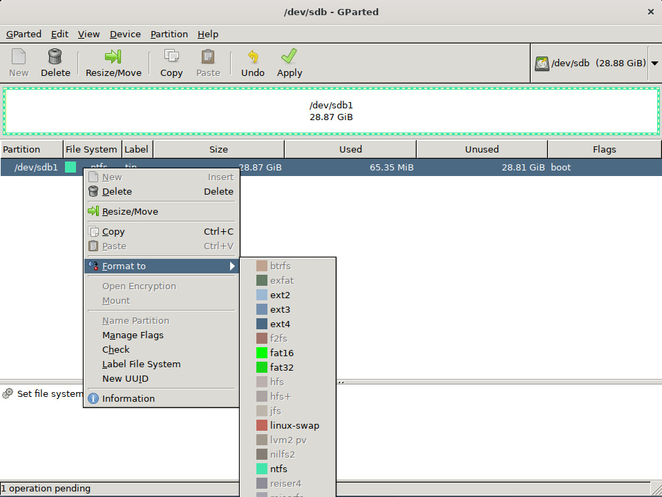Sort by the Unused column header

tap(482, 149)
